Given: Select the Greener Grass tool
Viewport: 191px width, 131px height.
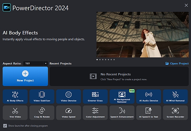Looking at the screenshot, I should click(95, 97).
